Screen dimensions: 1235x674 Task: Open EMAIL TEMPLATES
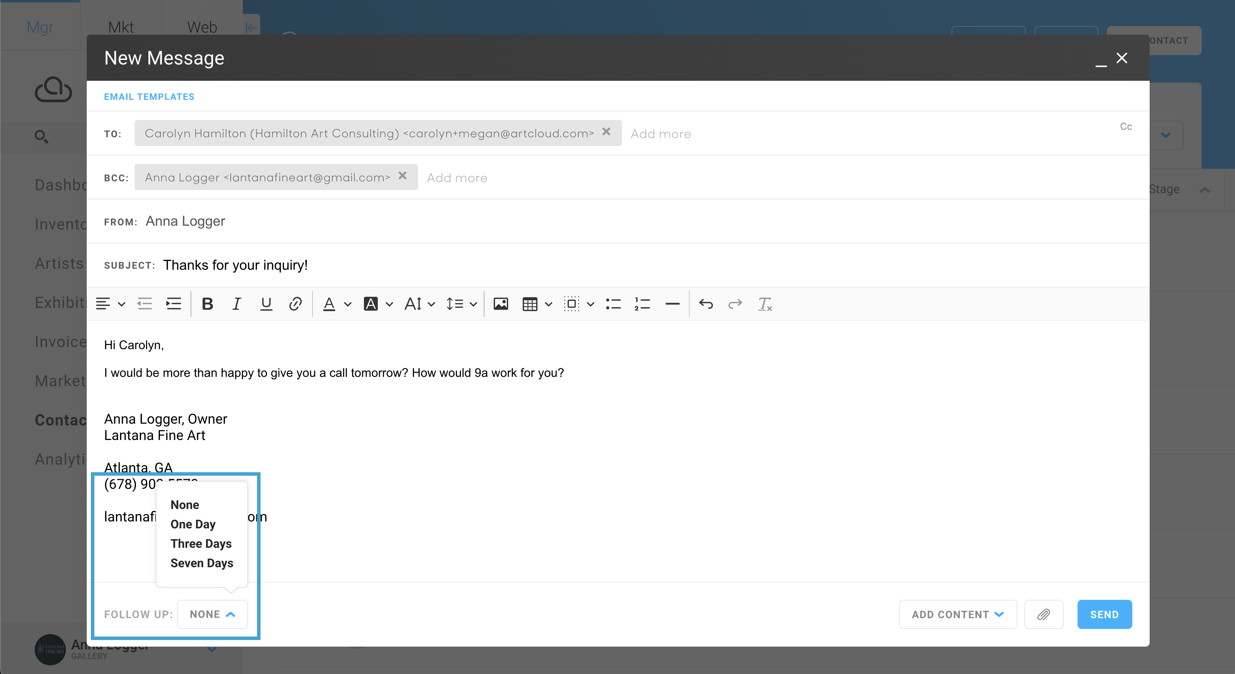coord(149,96)
